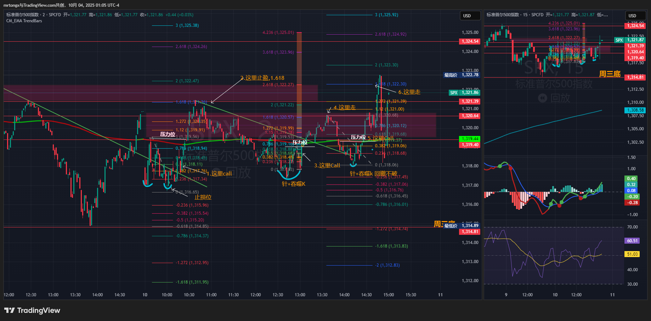This screenshot has height=321, width=651.
Task: Open USD currency selector on main chart
Action: [x=467, y=16]
